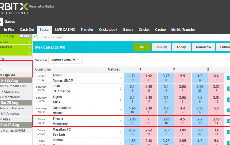Open info icon for Leon v CF America
Screen dimensions: 230x145
[228, 89]
